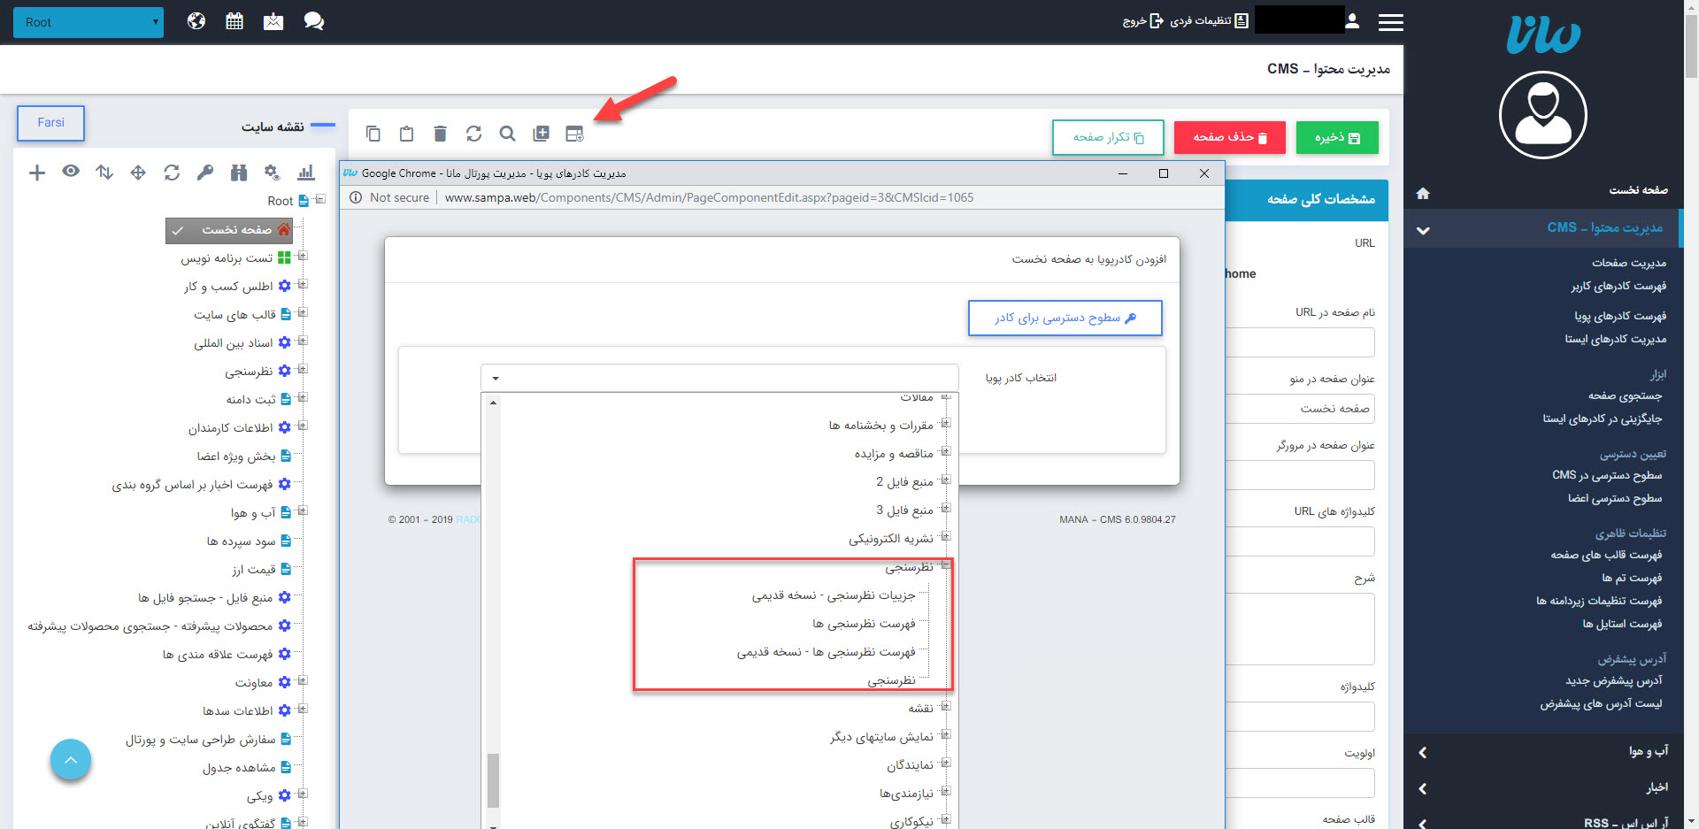Open مدیریت صفحات in the sidebar menu
This screenshot has width=1699, height=829.
[x=1628, y=263]
